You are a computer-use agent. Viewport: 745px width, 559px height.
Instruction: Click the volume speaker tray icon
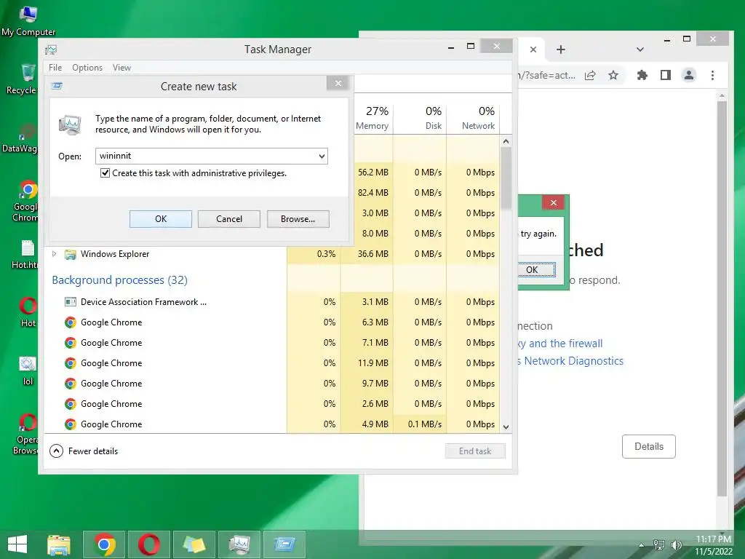tap(676, 545)
